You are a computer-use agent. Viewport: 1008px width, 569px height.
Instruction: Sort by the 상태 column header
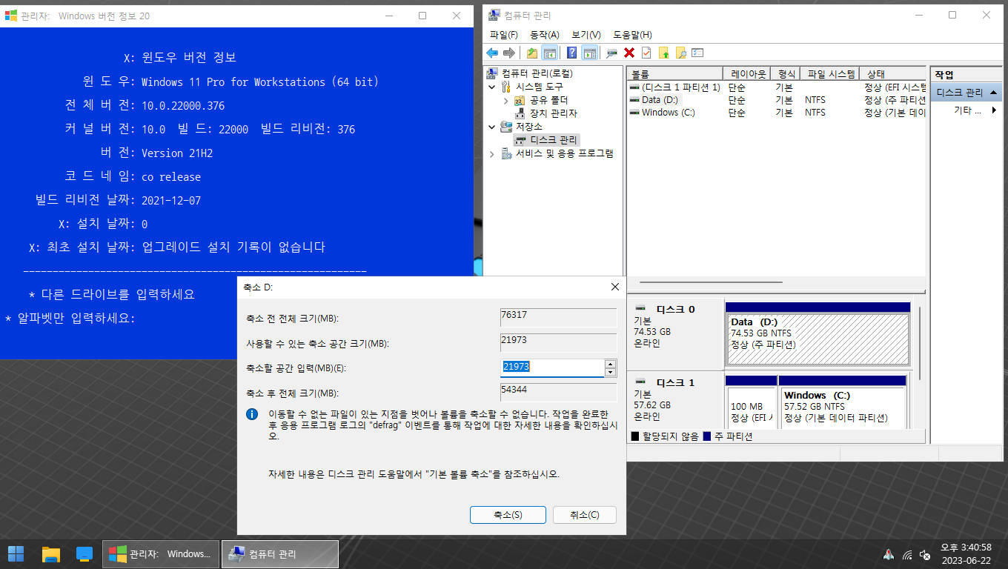(x=893, y=74)
